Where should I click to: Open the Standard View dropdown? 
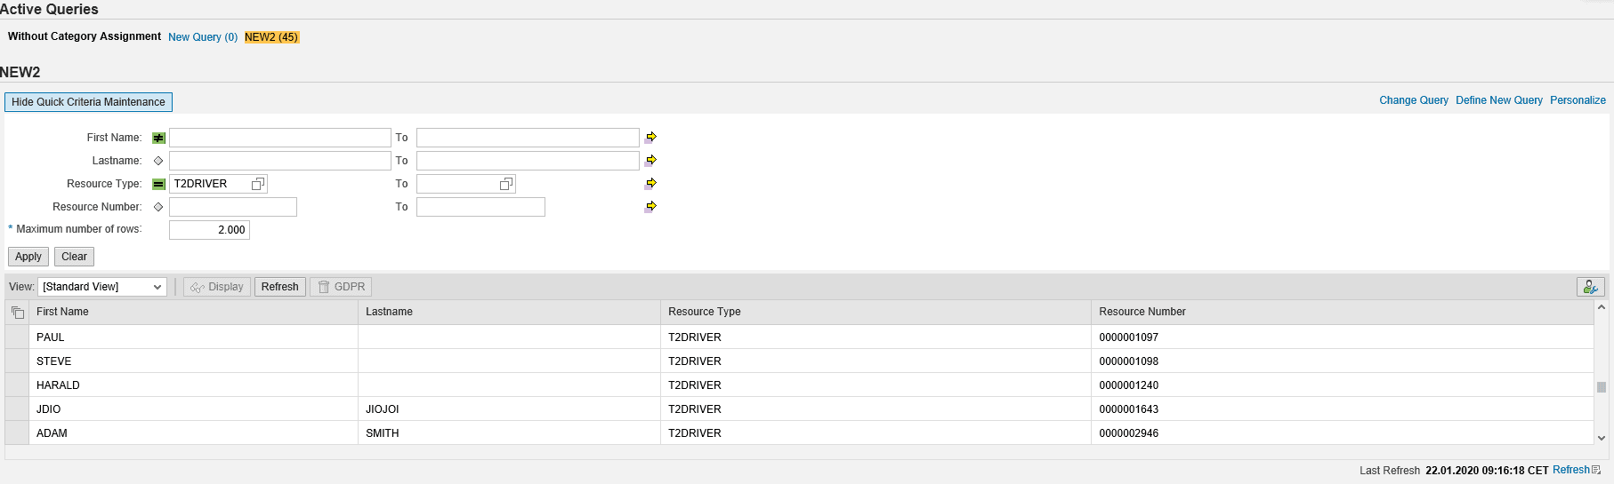click(102, 287)
